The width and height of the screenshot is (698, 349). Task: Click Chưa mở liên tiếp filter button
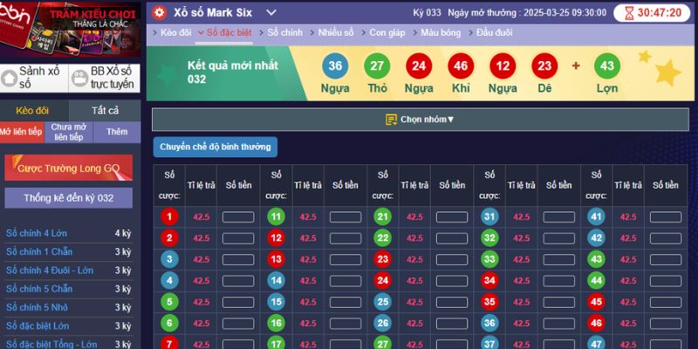[x=69, y=133]
